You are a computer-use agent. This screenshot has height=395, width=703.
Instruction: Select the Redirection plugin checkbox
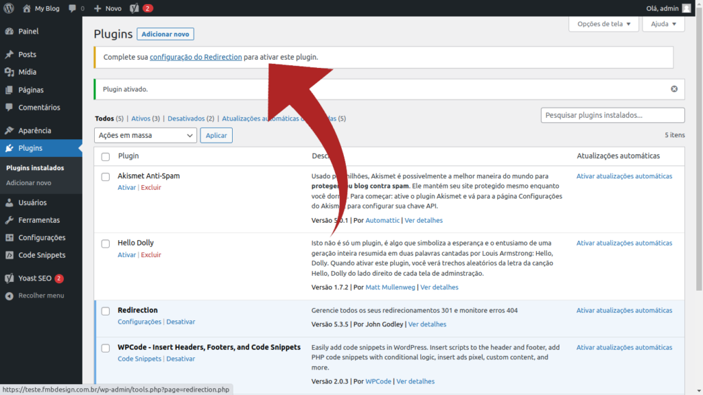click(105, 311)
